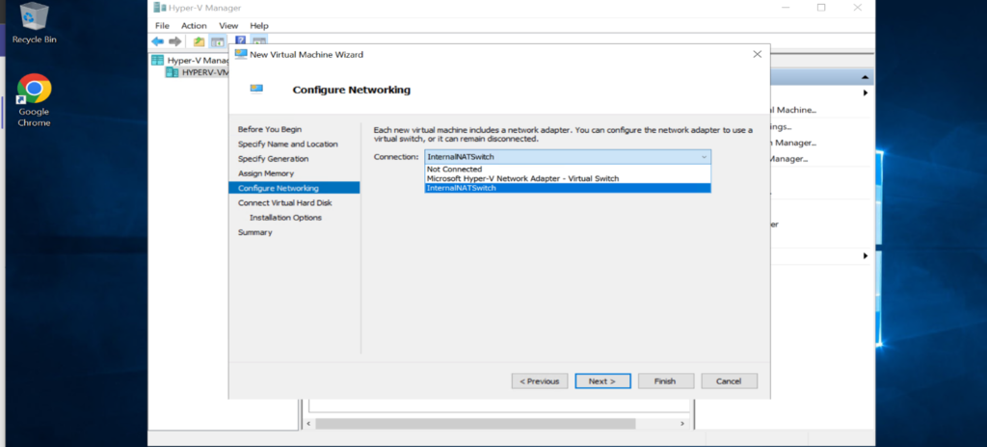Image resolution: width=987 pixels, height=447 pixels.
Task: Open the Action menu
Action: [194, 26]
